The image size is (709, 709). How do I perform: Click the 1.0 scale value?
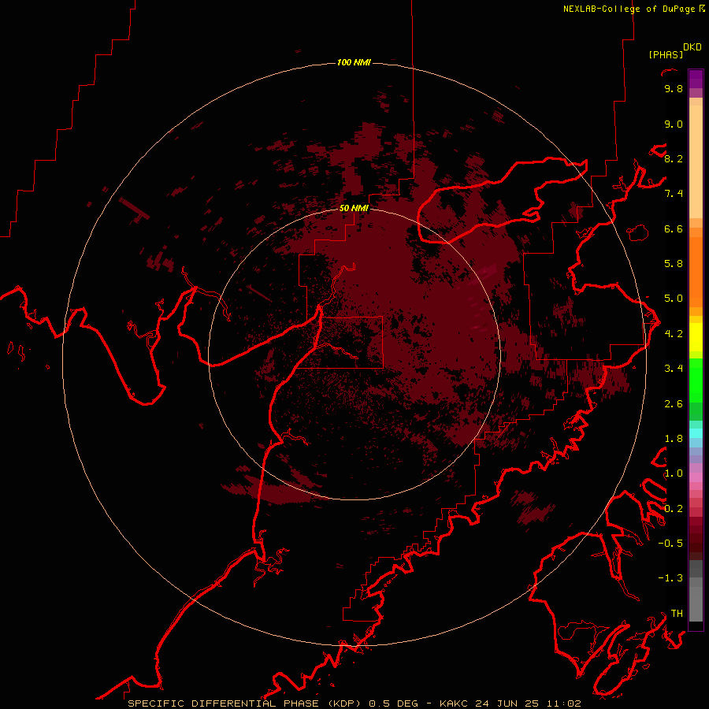(674, 473)
